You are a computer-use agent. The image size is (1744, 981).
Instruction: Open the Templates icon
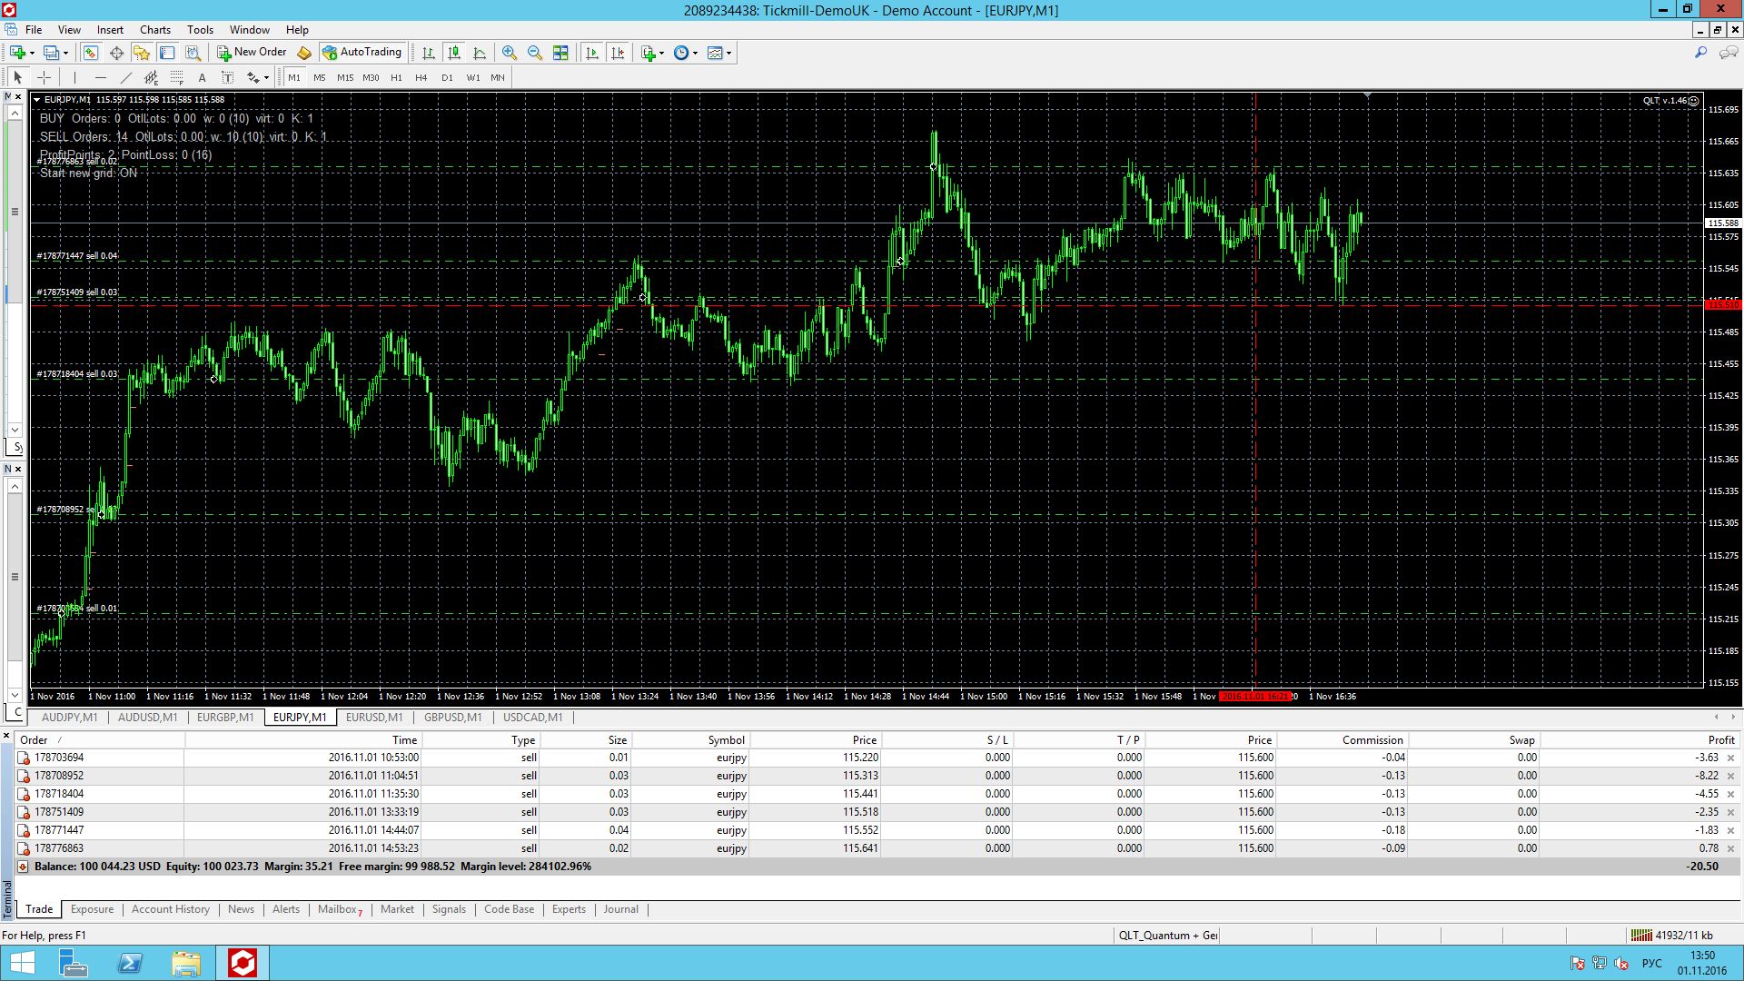point(715,53)
